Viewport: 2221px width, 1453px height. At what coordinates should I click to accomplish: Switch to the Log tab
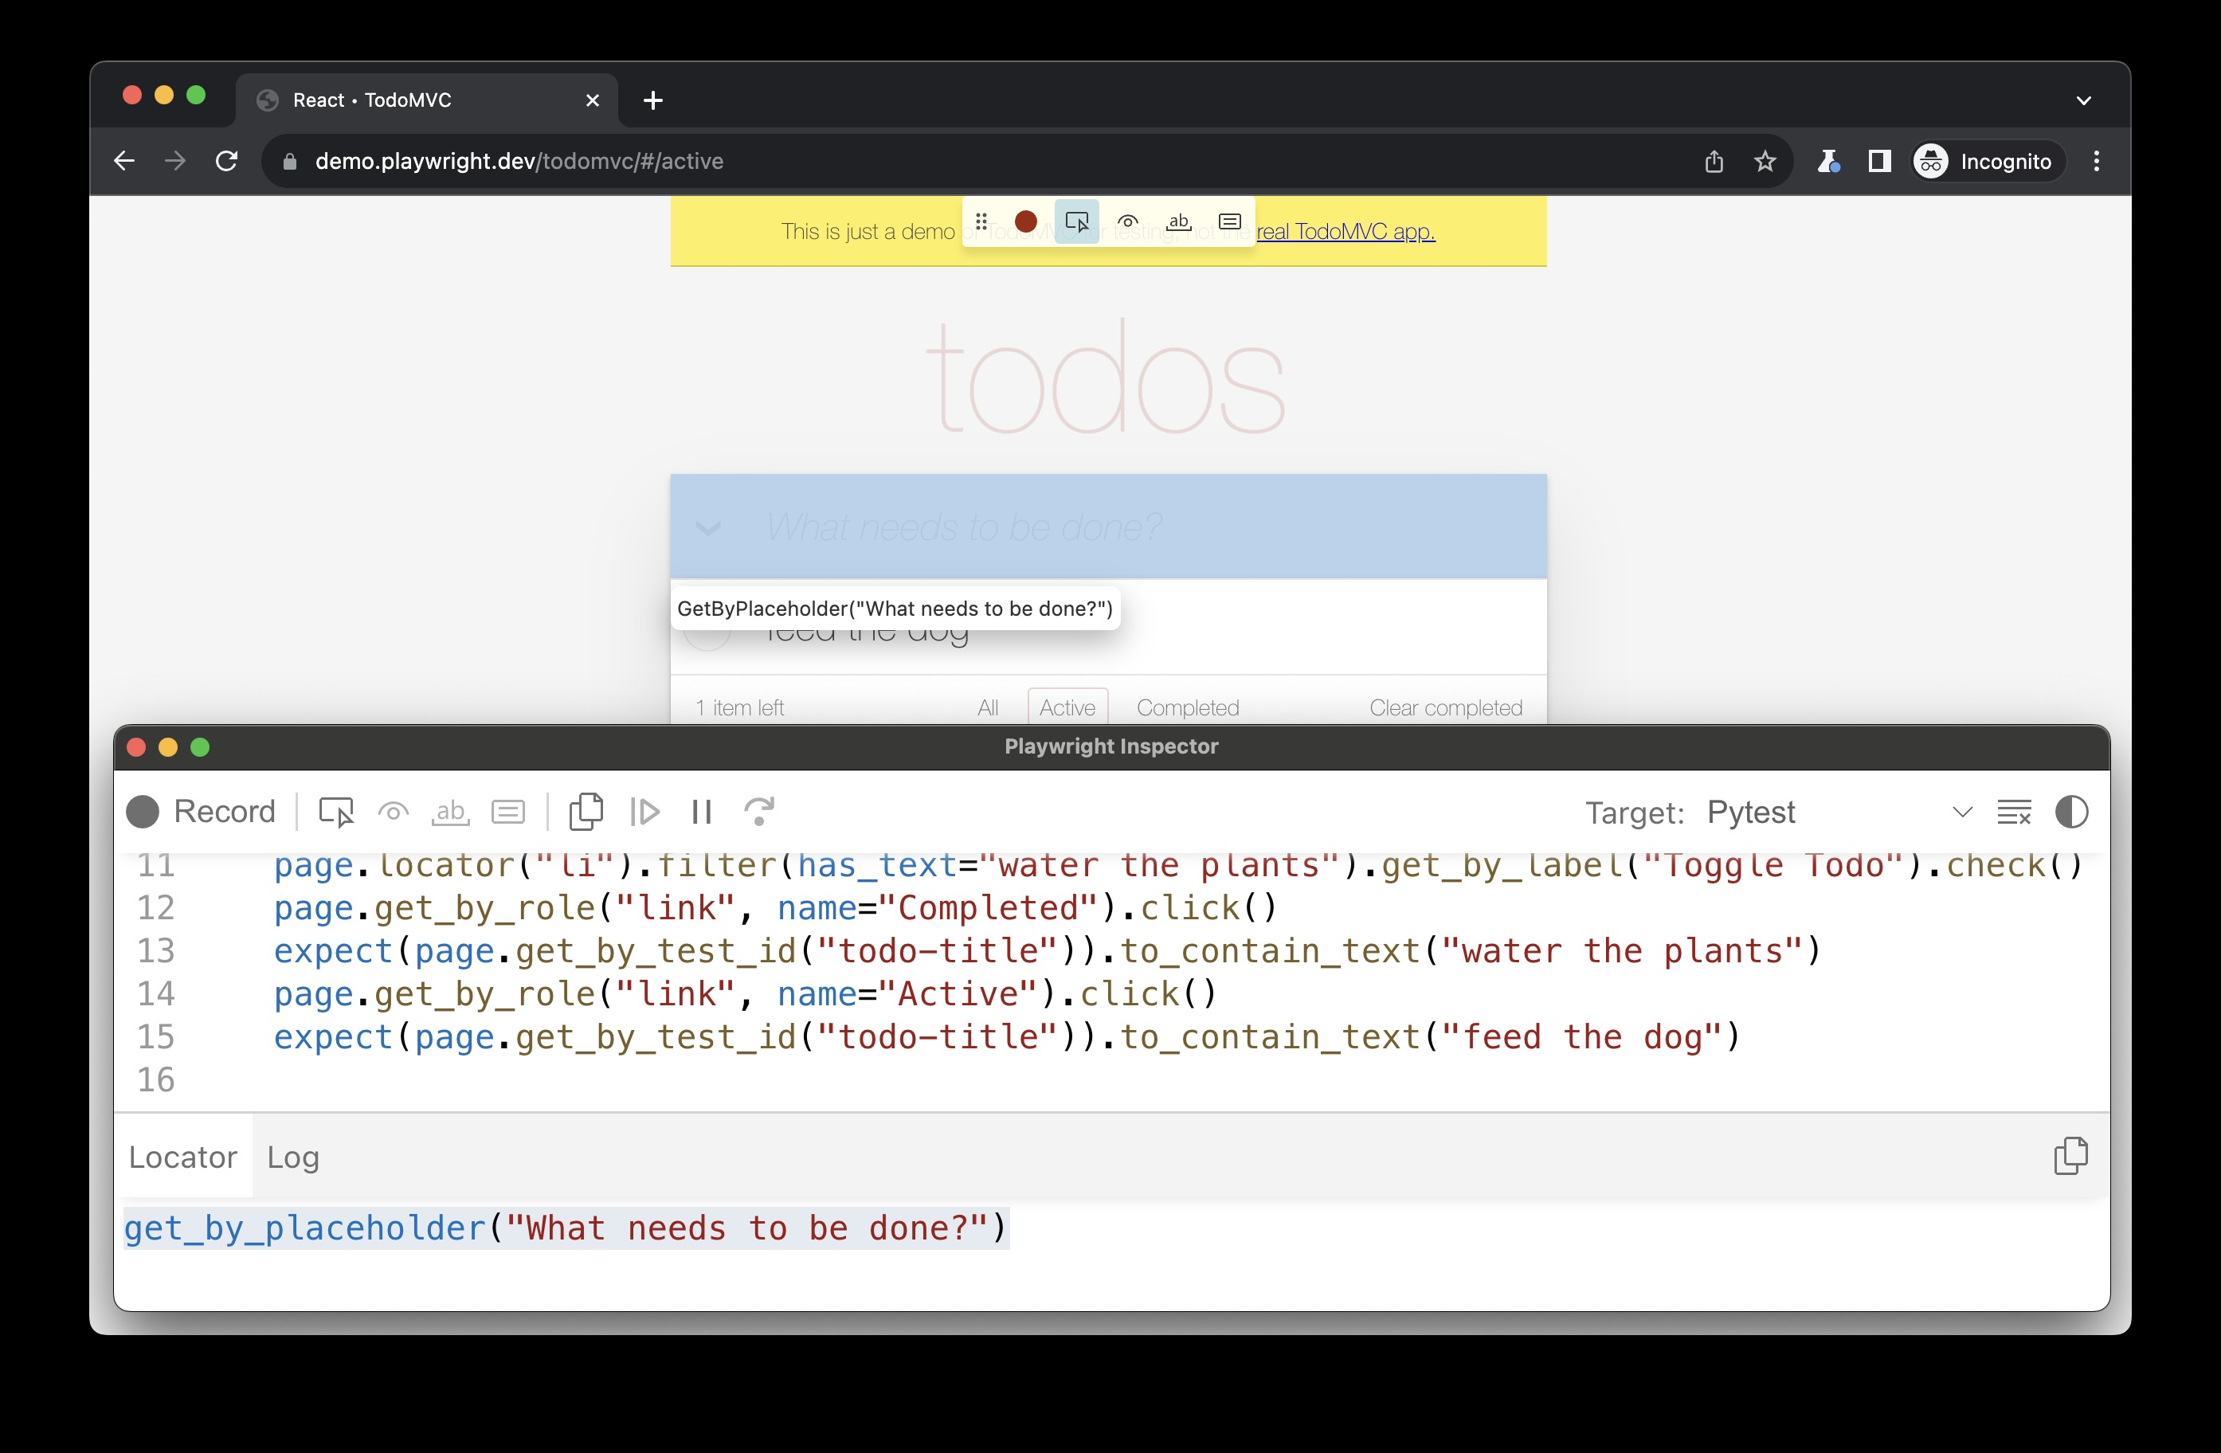[293, 1157]
